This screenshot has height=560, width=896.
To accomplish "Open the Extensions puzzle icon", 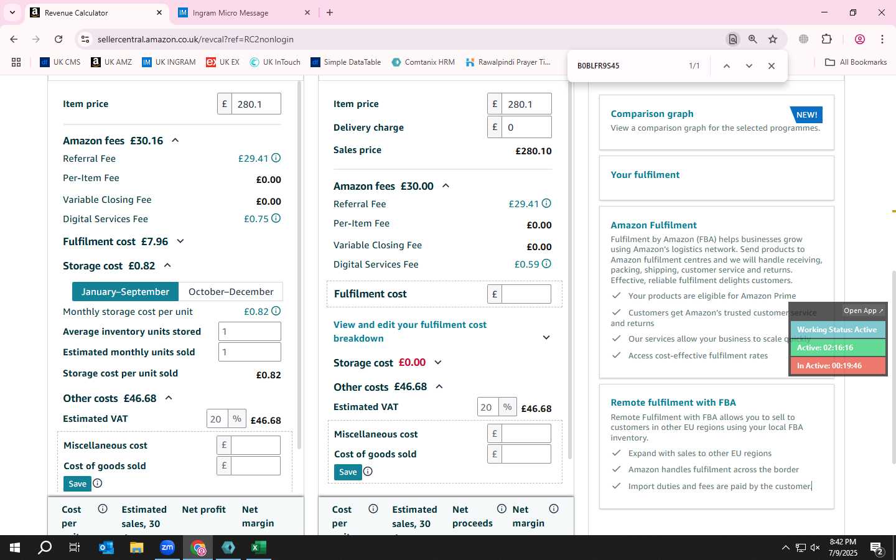I will [827, 39].
